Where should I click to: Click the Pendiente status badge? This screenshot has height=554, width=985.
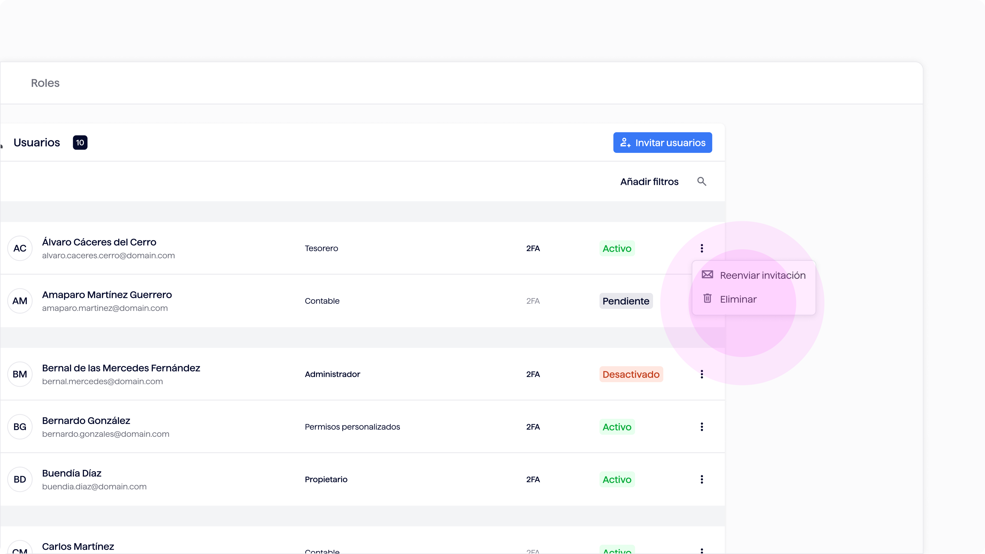point(626,301)
